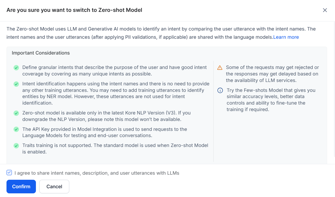Click green check beside 'Traits training is not supported'
Screen dimensions: 335x197
coord(16,146)
